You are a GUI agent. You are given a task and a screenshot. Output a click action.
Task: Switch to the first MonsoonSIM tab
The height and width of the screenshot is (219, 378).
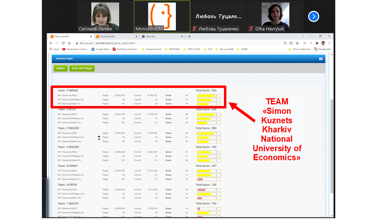coord(70,37)
